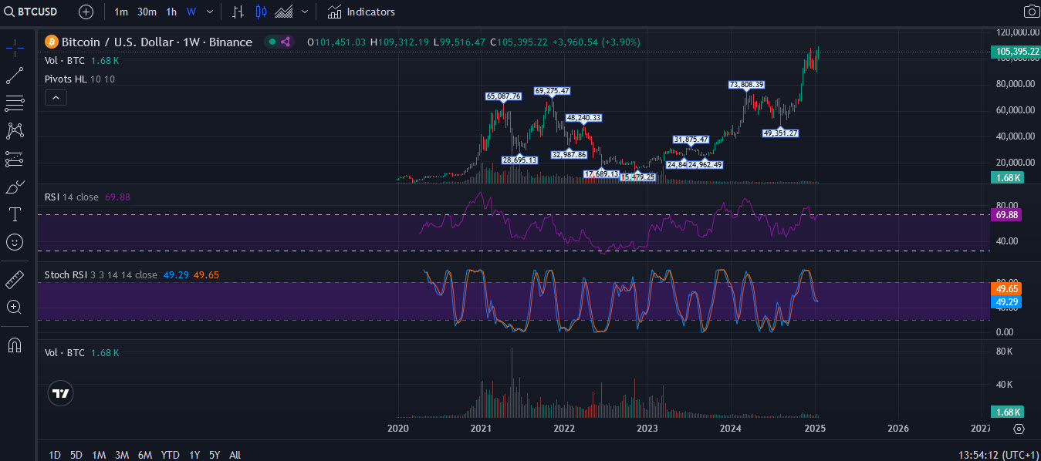This screenshot has width=1041, height=461.
Task: Click the Bitcoin / U.S. Dollar symbol title
Action: coord(157,42)
